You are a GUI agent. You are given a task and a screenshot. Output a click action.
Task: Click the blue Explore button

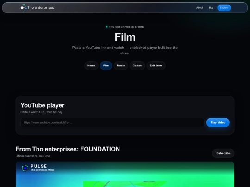tap(224, 8)
